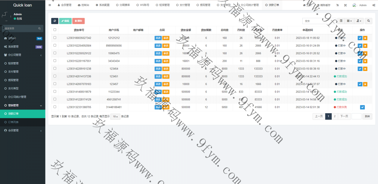Click the 删除 (delete) button
The width and height of the screenshot is (378, 184).
tap(78, 21)
